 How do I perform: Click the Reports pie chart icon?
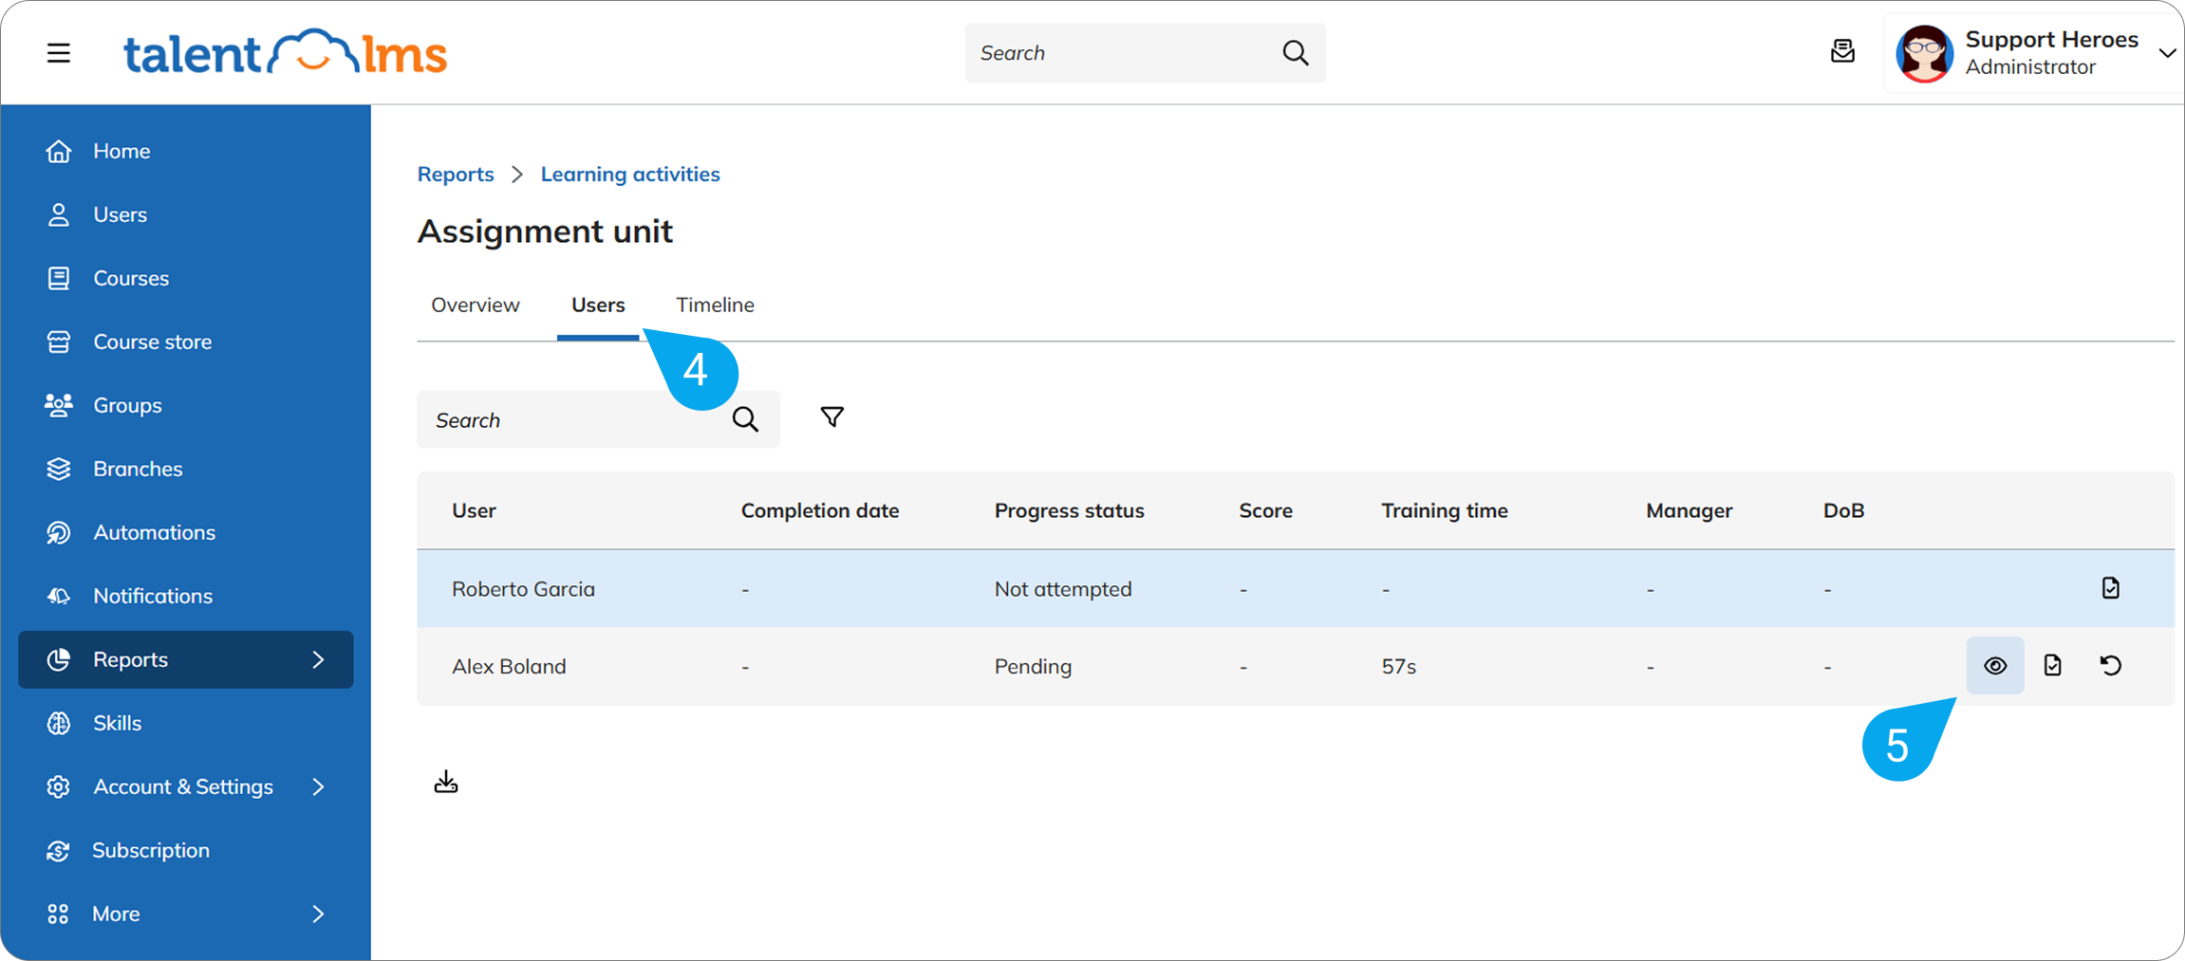[x=59, y=659]
